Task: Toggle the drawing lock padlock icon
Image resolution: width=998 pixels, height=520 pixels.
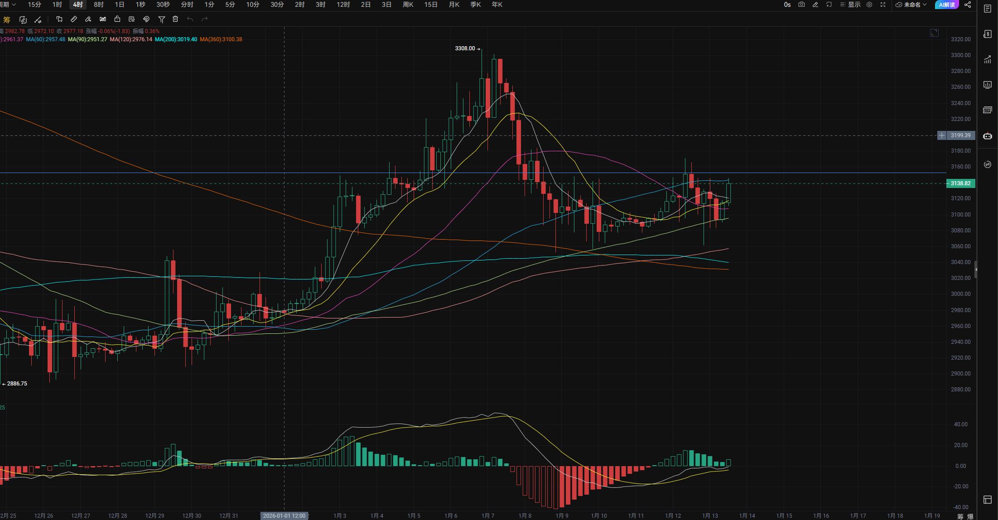Action: pyautogui.click(x=117, y=19)
